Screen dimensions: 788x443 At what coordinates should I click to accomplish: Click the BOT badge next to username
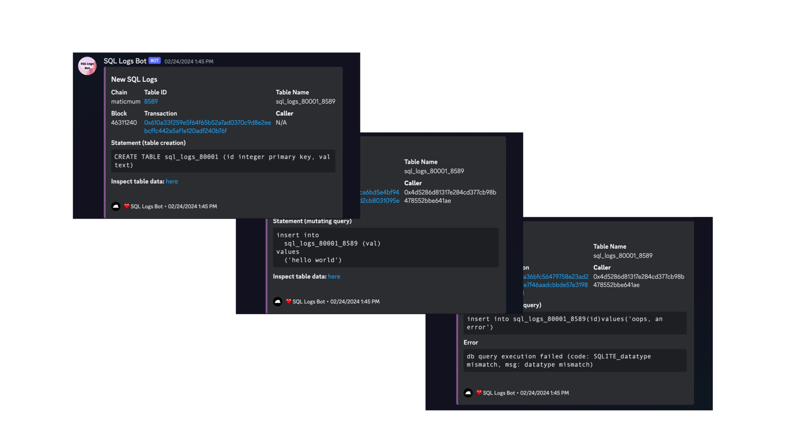154,61
